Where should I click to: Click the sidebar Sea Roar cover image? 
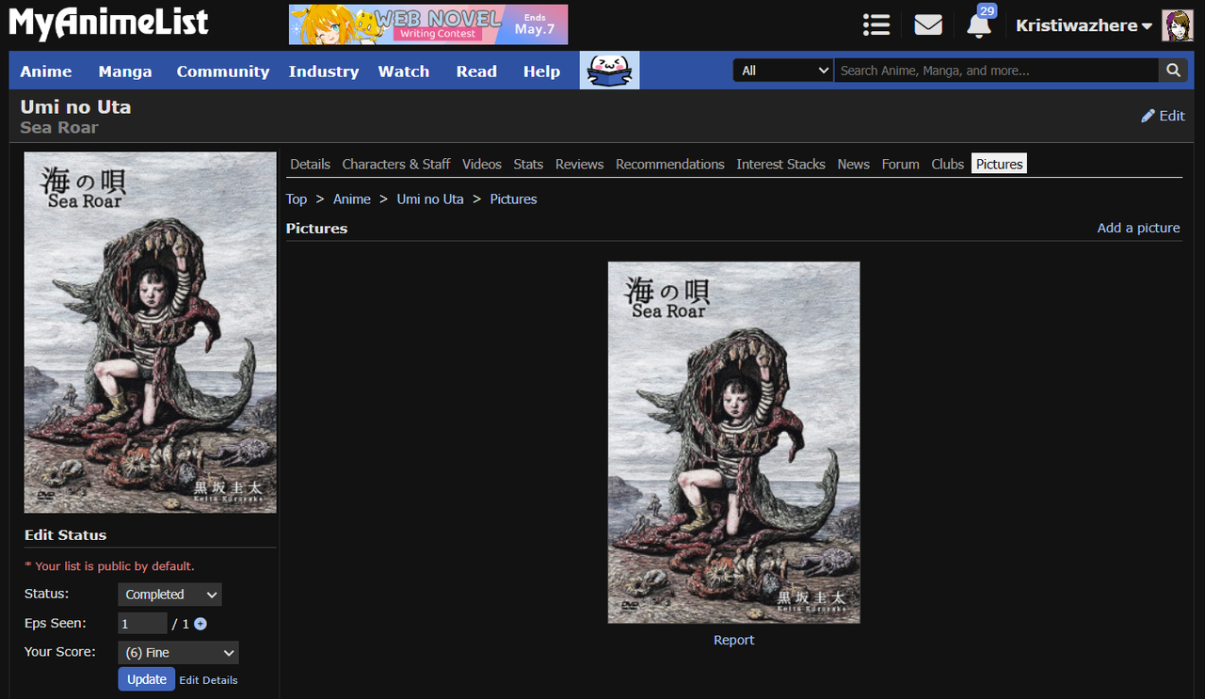pyautogui.click(x=151, y=332)
